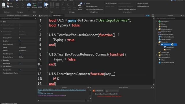The image size is (185, 104).
Task: Click the Filter Properties input field
Action: tap(18, 18)
